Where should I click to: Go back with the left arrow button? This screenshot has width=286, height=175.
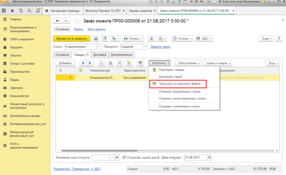pyautogui.click(x=58, y=21)
